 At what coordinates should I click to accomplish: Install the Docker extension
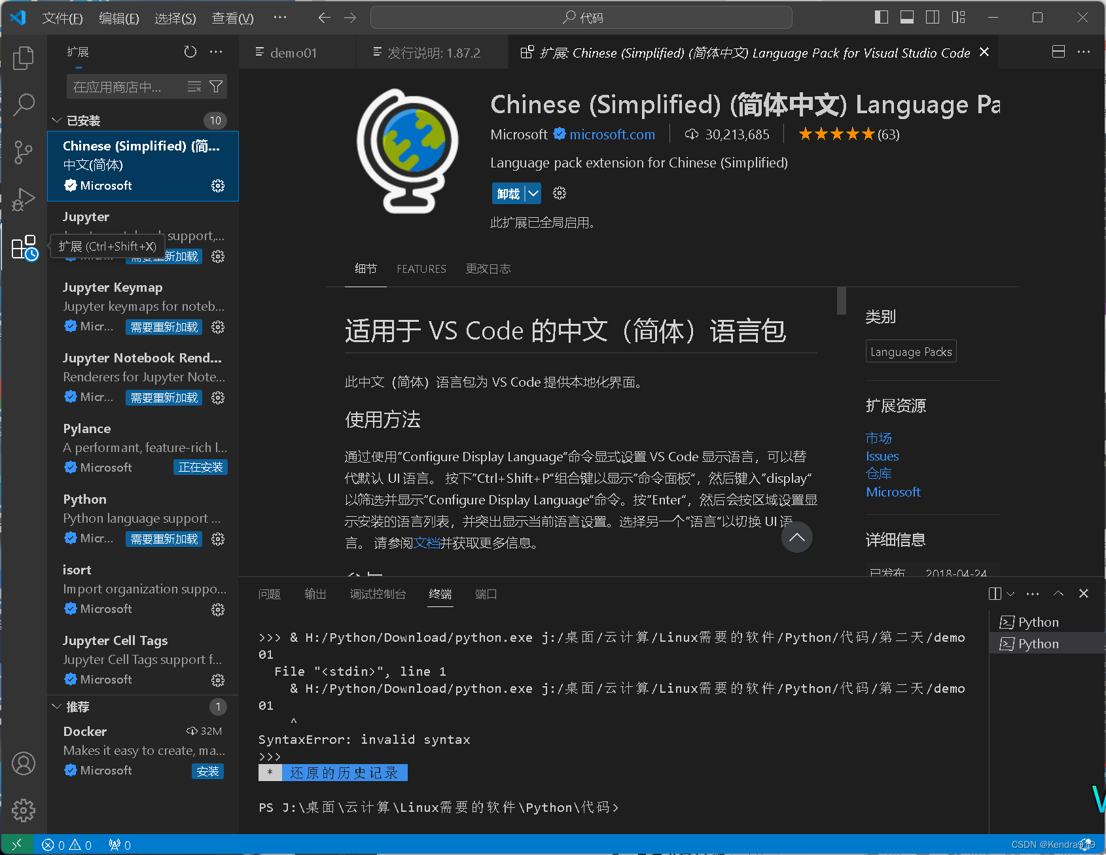[208, 771]
